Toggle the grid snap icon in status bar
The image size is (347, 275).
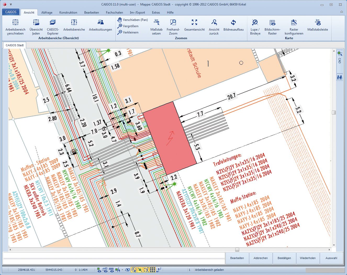(x=153, y=270)
